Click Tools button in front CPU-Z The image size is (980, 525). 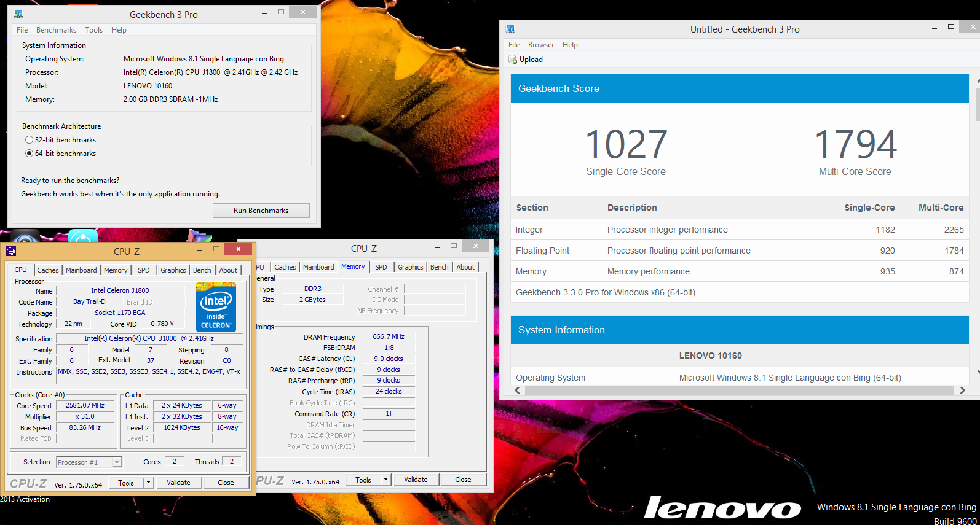click(126, 483)
